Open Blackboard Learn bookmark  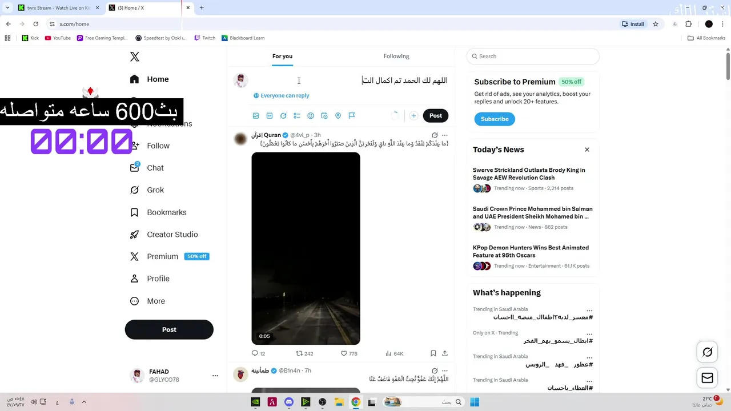(x=243, y=38)
